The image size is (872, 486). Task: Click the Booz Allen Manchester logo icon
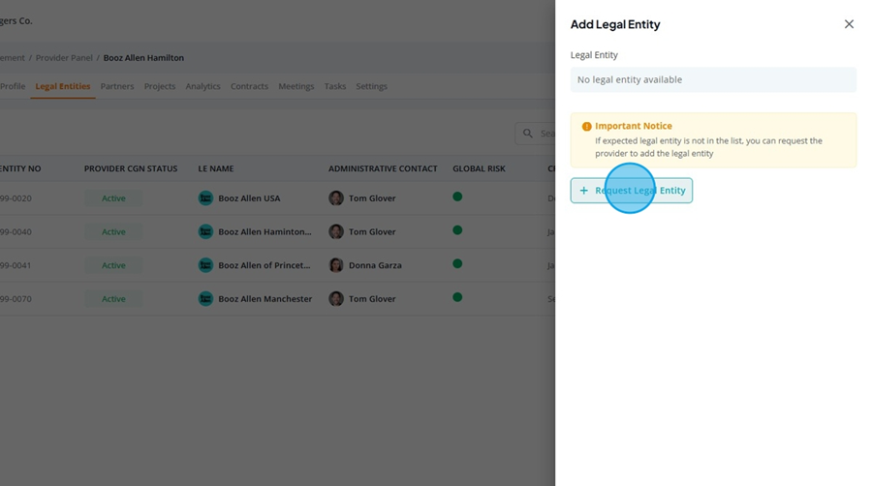tap(205, 298)
